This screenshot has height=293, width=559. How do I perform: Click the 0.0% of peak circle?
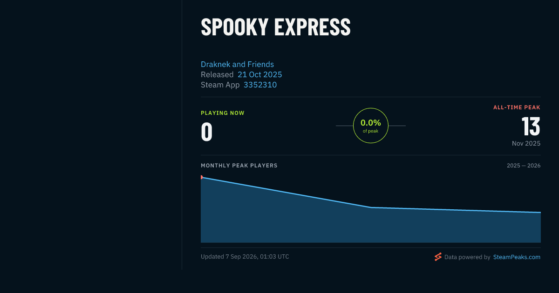[x=371, y=126]
